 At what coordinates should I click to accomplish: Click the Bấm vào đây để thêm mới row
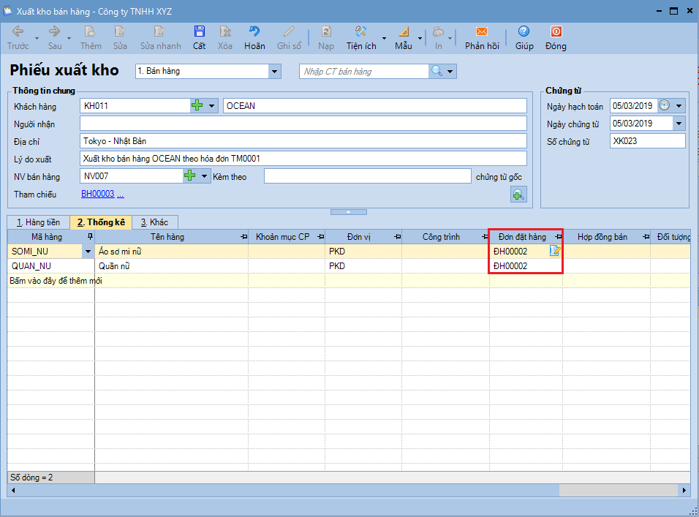click(55, 281)
